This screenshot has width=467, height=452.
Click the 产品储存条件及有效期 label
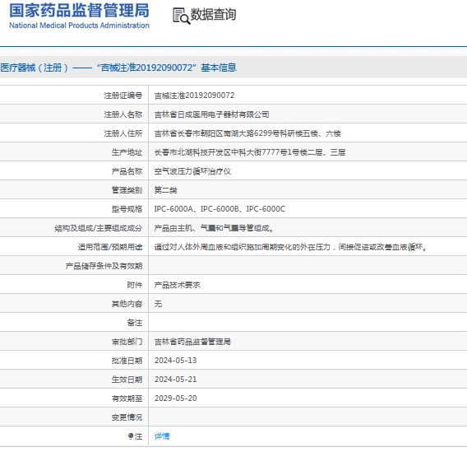104,266
